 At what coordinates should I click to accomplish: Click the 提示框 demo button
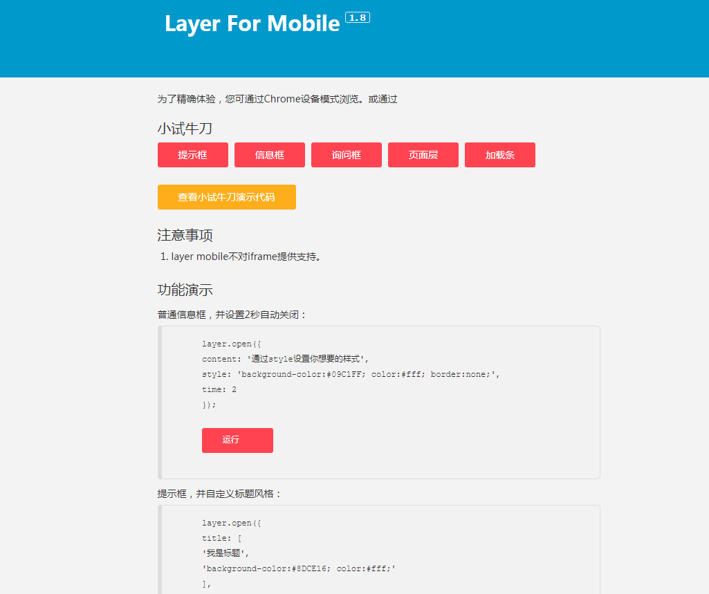(x=192, y=154)
